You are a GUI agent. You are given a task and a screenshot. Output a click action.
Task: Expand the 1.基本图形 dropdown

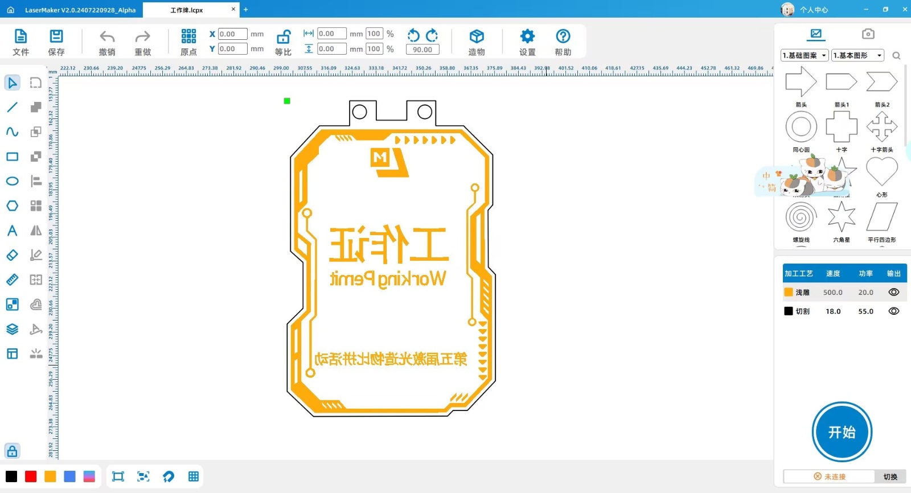pos(857,55)
